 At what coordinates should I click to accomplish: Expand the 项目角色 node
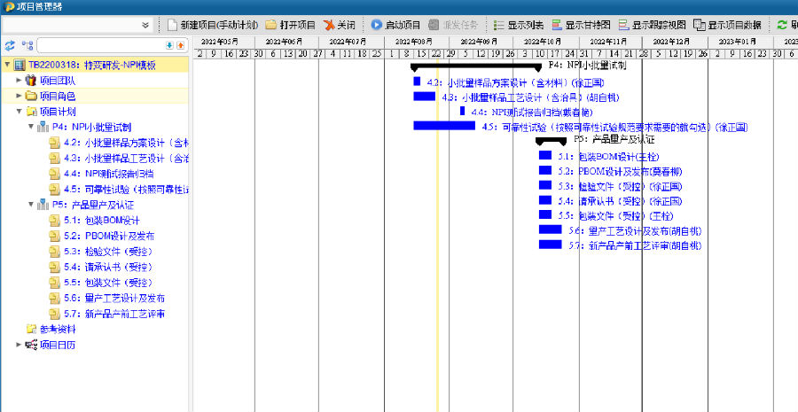(19, 96)
